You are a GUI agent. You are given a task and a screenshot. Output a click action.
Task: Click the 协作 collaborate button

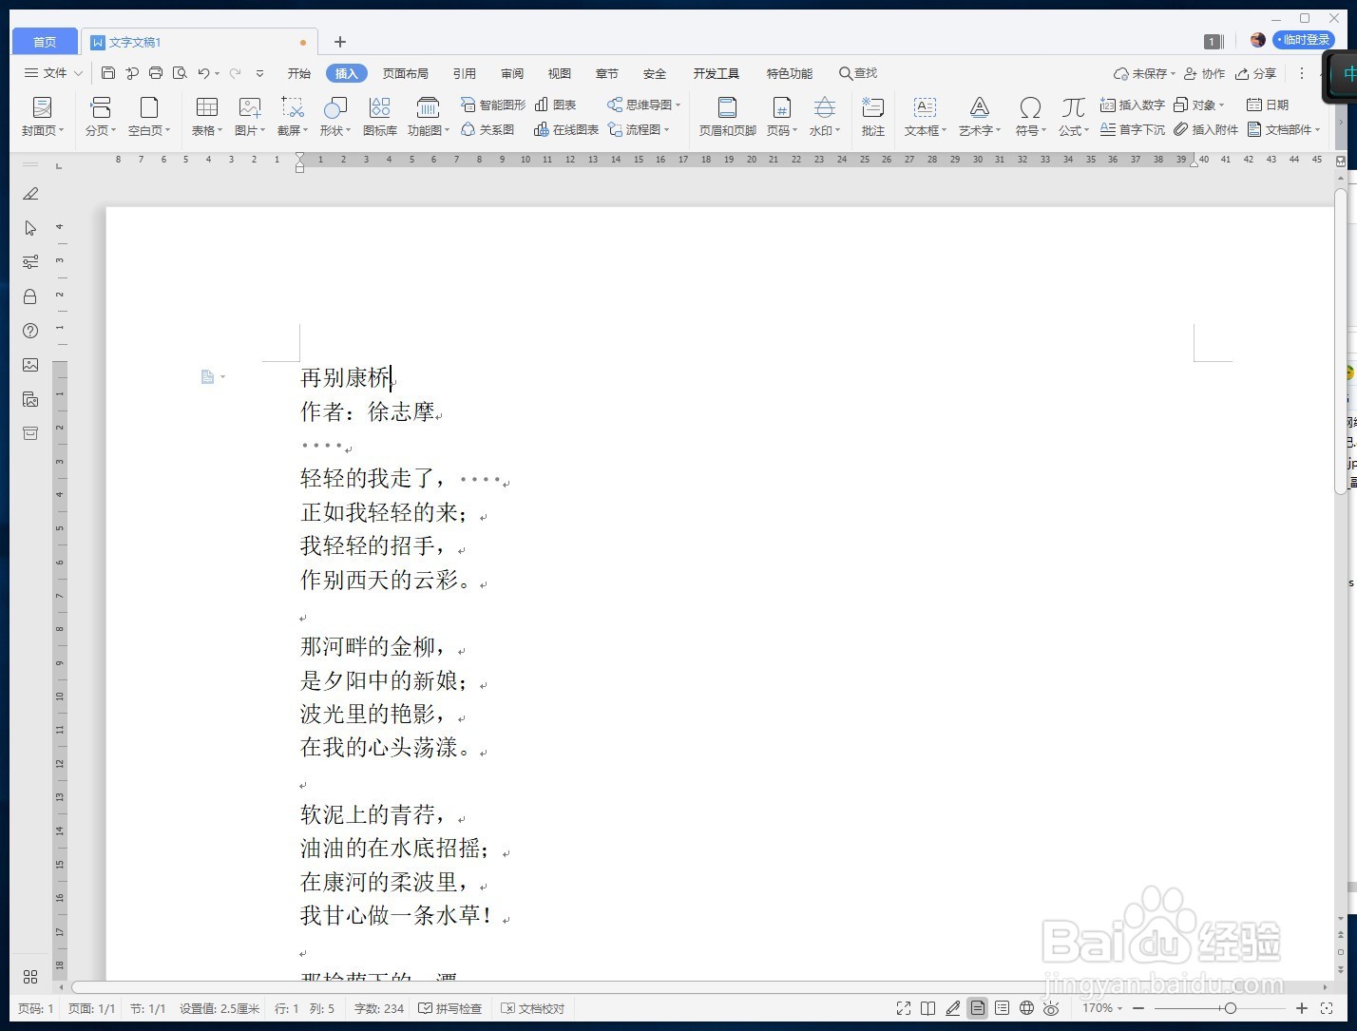coord(1205,73)
